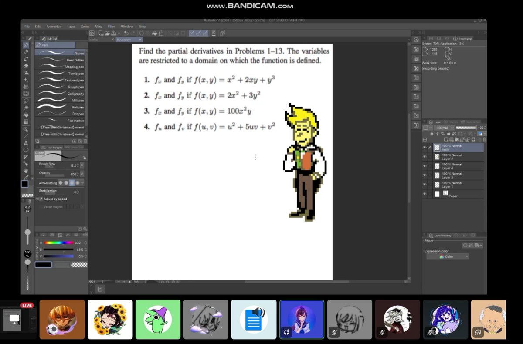This screenshot has height=344, width=523.
Task: Adjust the Brush Size stepper arrows
Action: (x=78, y=165)
